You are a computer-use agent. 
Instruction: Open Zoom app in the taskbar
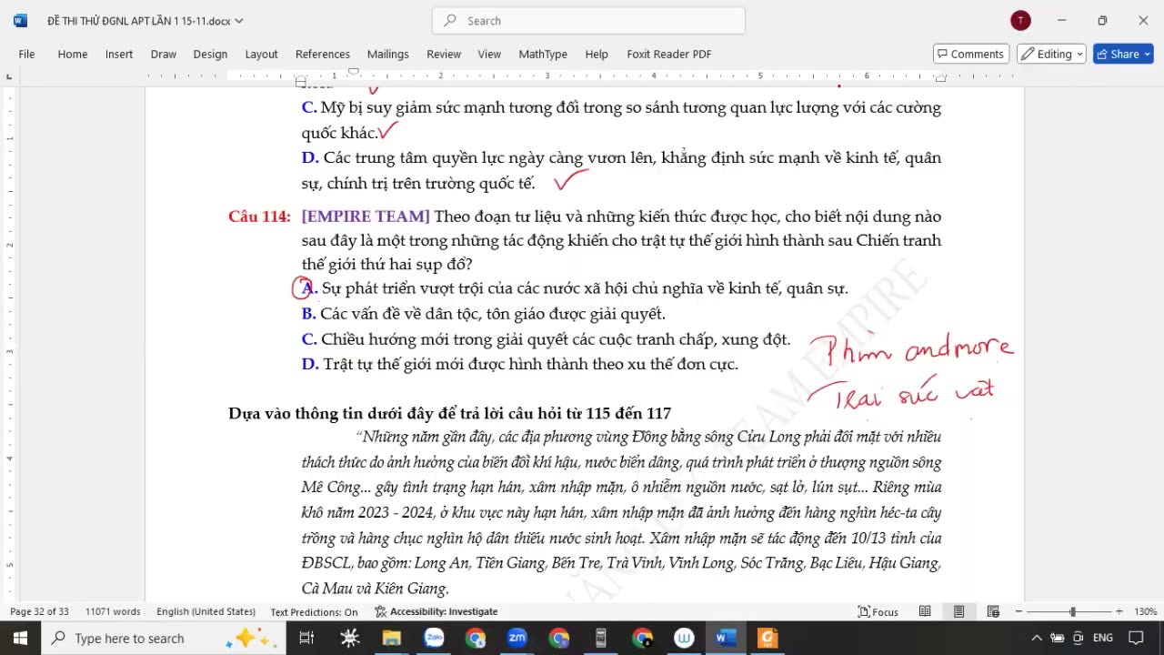point(517,638)
